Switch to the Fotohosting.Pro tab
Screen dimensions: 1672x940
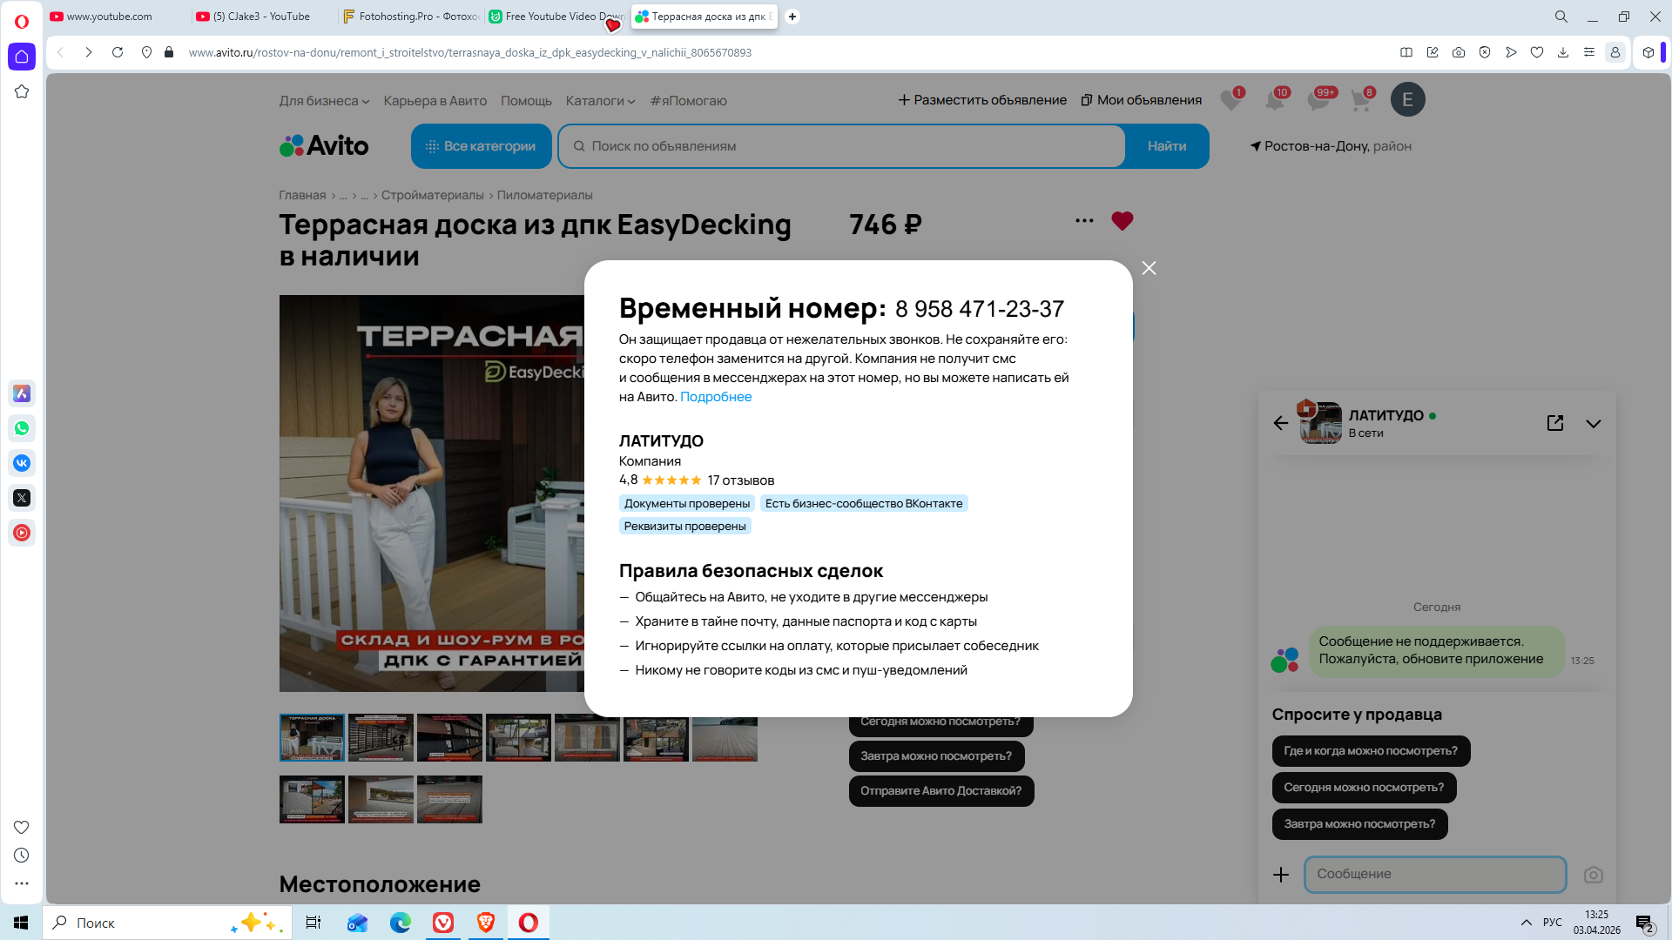(409, 17)
